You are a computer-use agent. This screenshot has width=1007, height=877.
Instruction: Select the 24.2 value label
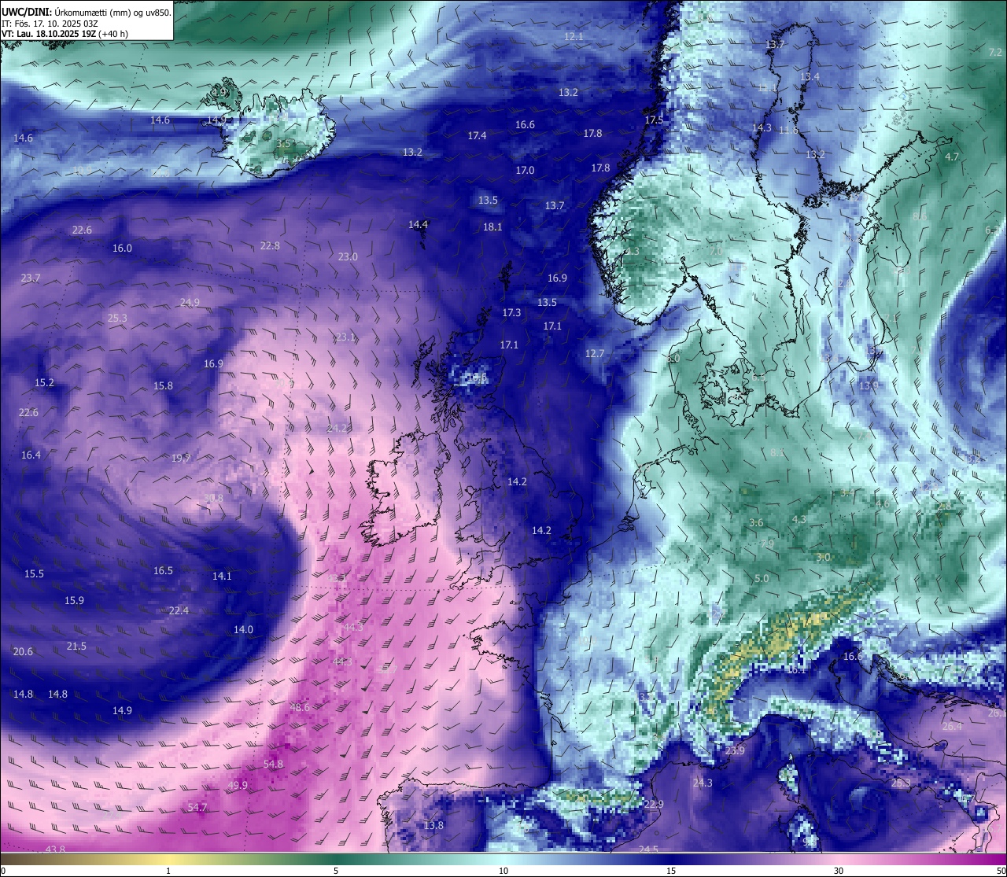click(338, 429)
